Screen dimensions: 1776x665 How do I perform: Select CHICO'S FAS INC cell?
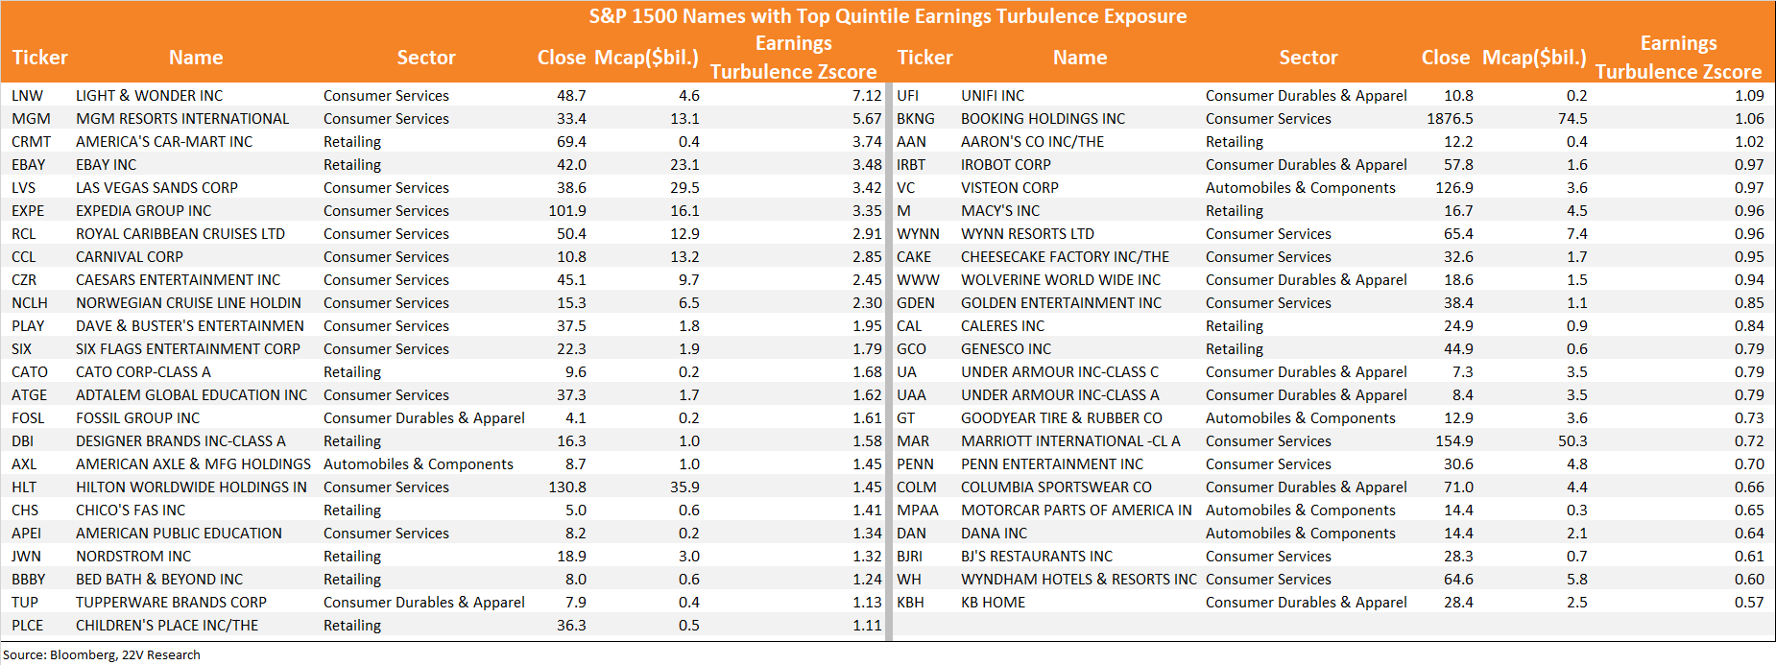tap(131, 511)
